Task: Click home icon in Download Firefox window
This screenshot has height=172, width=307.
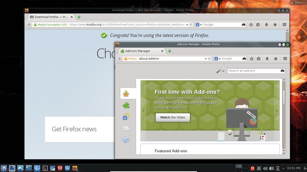Action: coord(275,25)
